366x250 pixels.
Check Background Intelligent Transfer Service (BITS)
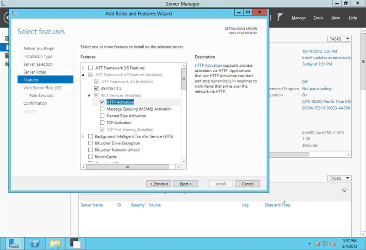(90, 136)
